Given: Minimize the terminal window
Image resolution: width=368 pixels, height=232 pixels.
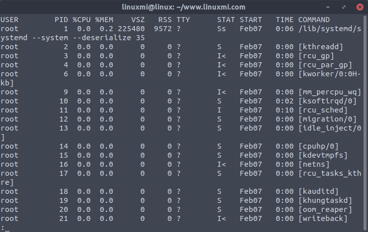Looking at the screenshot, I should (328, 7).
